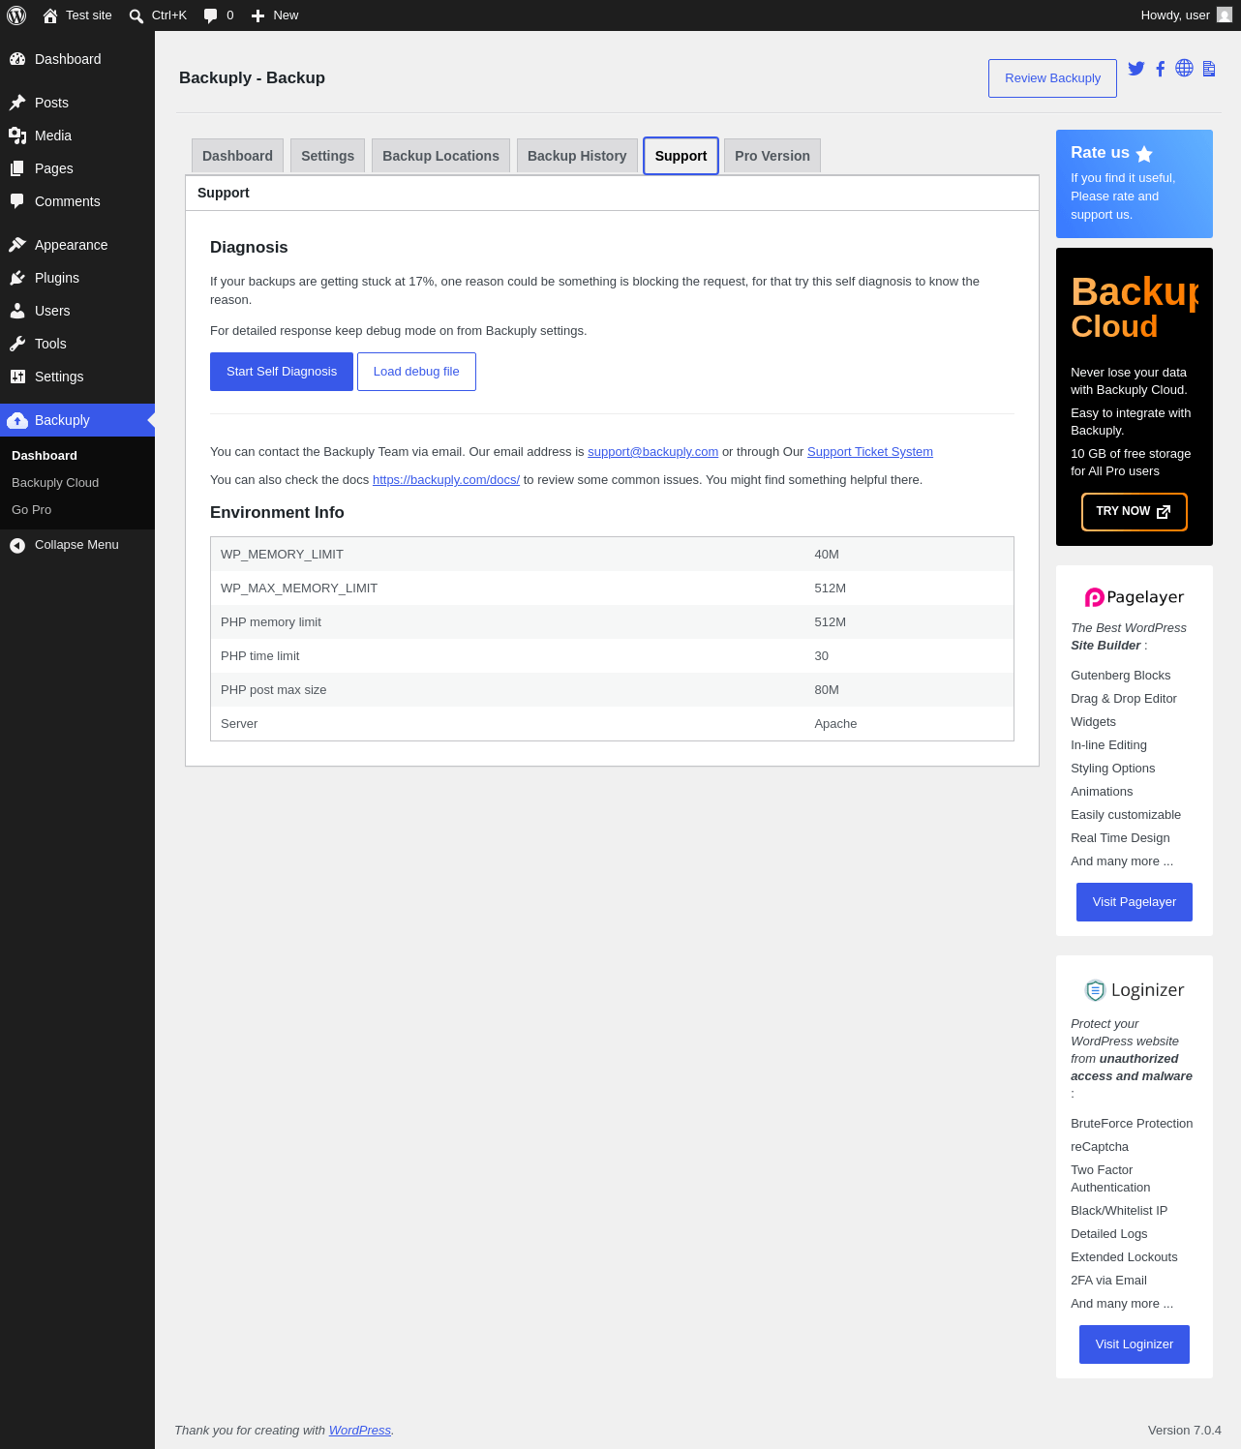Click the Comments icon in sidebar
This screenshot has height=1449, width=1241.
[x=17, y=201]
